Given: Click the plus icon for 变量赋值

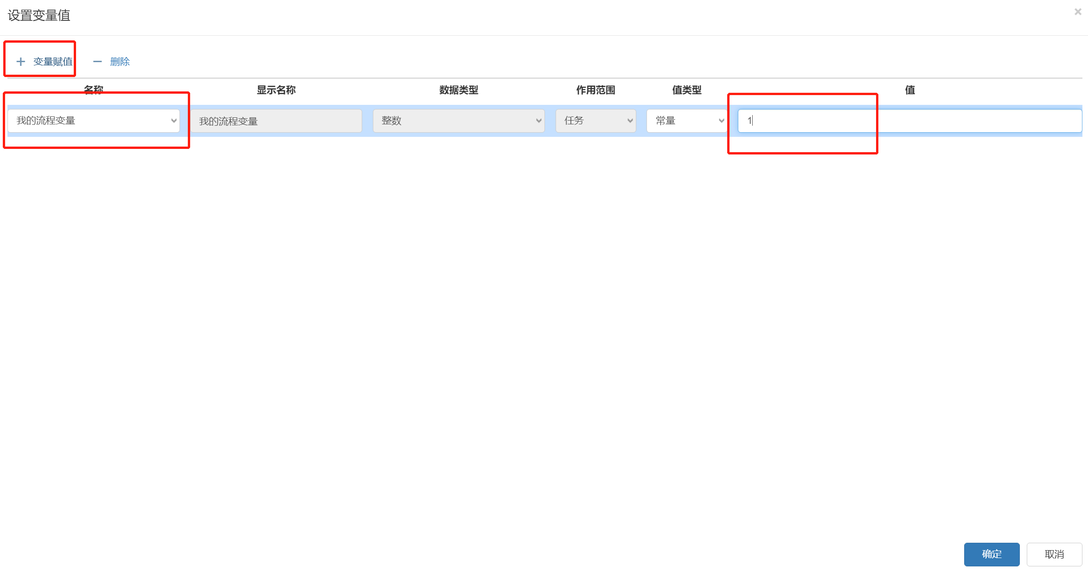Looking at the screenshot, I should (21, 62).
